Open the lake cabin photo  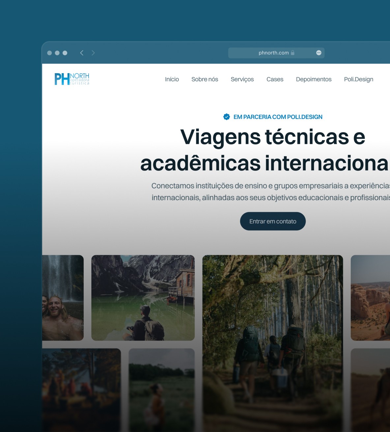[143, 298]
